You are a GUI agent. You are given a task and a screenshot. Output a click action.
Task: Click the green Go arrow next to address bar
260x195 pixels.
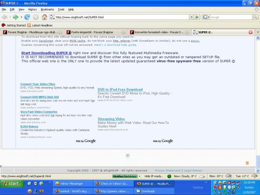[197, 17]
